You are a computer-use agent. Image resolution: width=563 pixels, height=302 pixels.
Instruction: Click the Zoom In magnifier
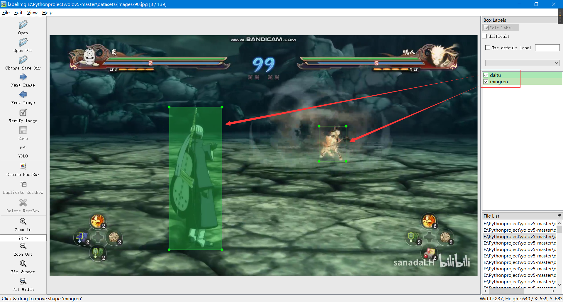pos(23,222)
